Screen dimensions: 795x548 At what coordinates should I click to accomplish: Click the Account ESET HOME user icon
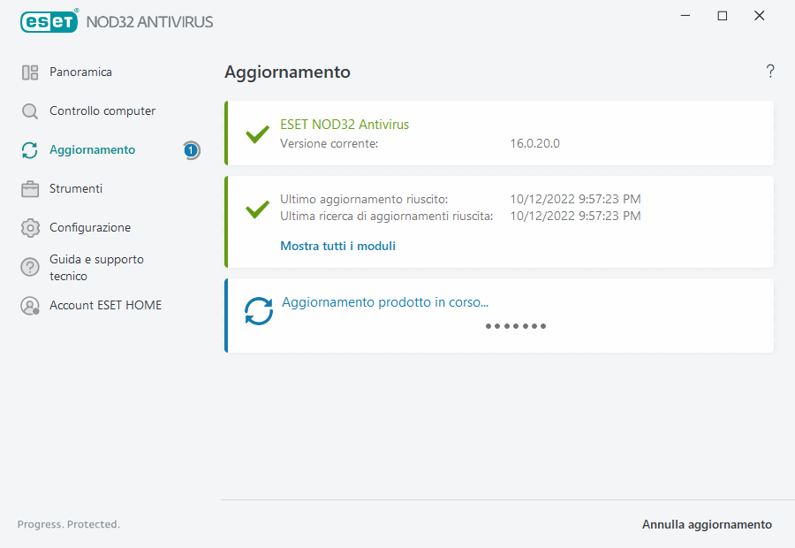[30, 306]
